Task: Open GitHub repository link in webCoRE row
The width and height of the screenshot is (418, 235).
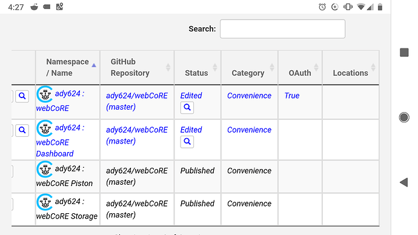Action: (137, 101)
